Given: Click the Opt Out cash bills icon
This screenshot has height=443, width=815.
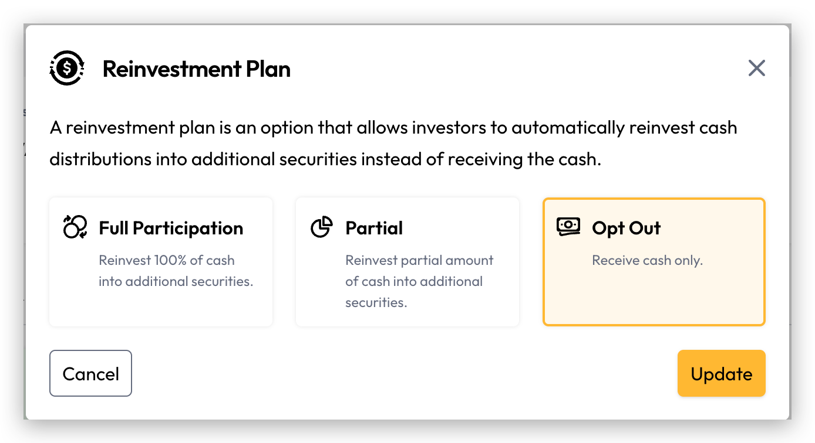Looking at the screenshot, I should click(x=568, y=226).
